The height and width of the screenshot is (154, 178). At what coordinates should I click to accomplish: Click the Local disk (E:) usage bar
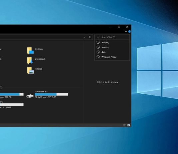51,94
